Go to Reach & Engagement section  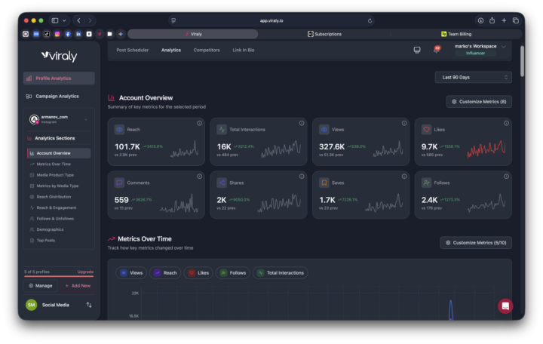(x=59, y=208)
